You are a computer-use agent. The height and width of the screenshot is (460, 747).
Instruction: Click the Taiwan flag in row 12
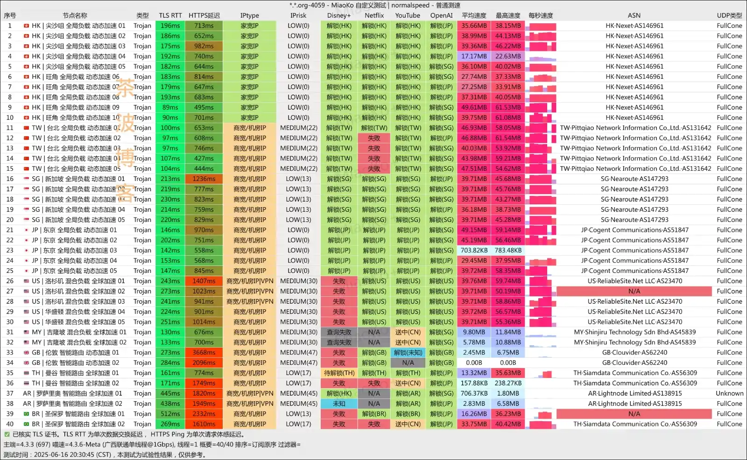coord(27,138)
